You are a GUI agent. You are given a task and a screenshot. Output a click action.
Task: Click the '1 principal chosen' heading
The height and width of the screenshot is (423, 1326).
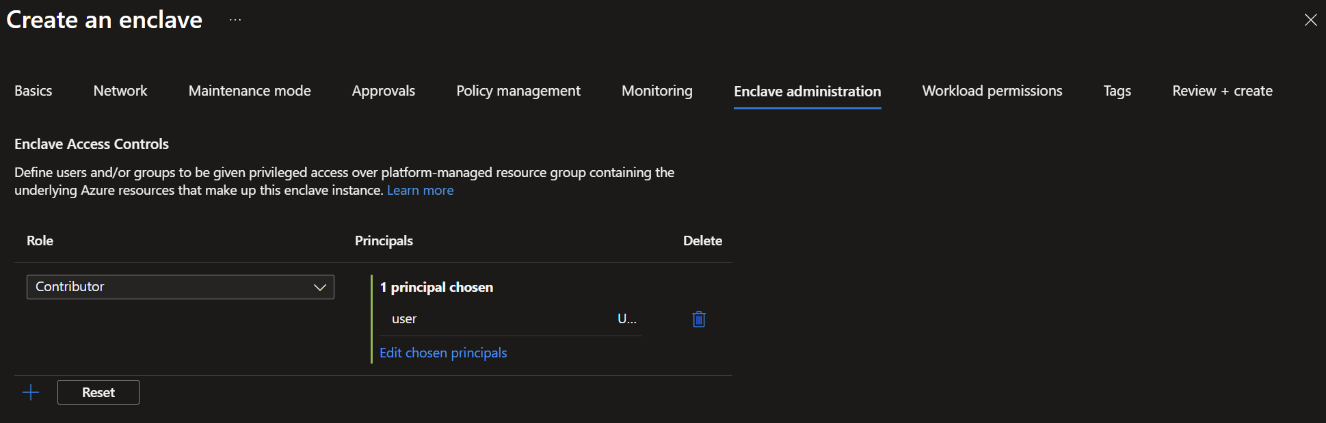pos(436,288)
